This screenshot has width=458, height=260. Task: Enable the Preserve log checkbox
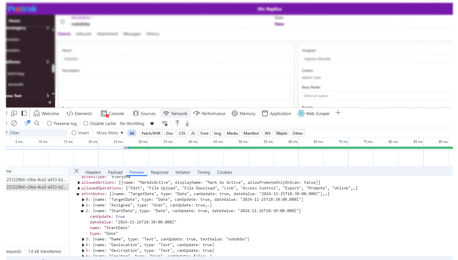(50, 123)
